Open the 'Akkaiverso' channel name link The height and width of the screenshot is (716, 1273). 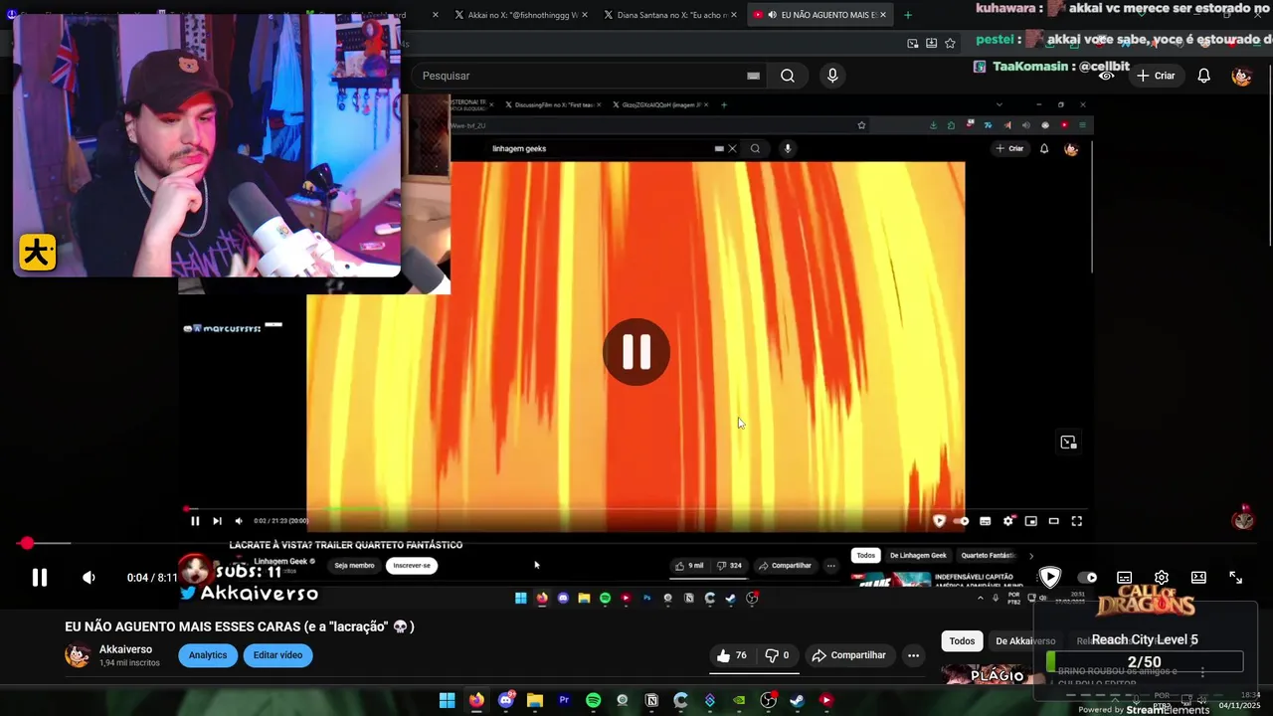tap(125, 649)
